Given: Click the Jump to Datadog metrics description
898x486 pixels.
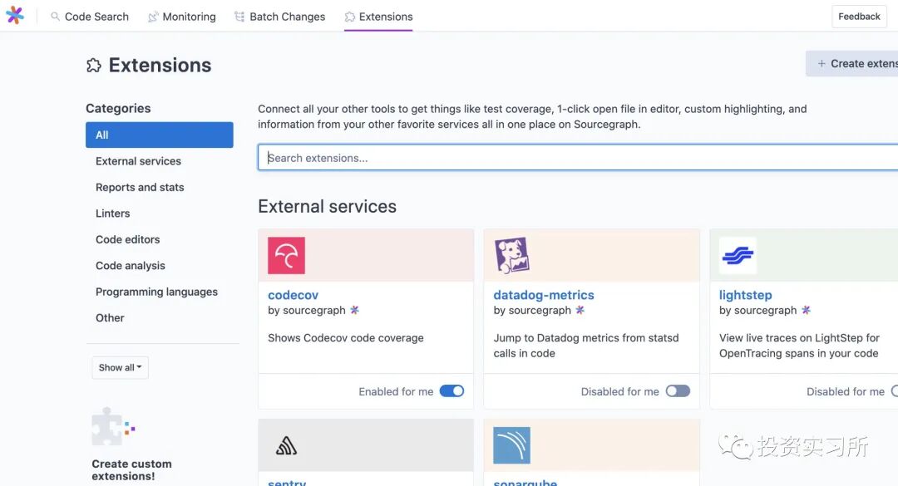Looking at the screenshot, I should click(x=586, y=346).
